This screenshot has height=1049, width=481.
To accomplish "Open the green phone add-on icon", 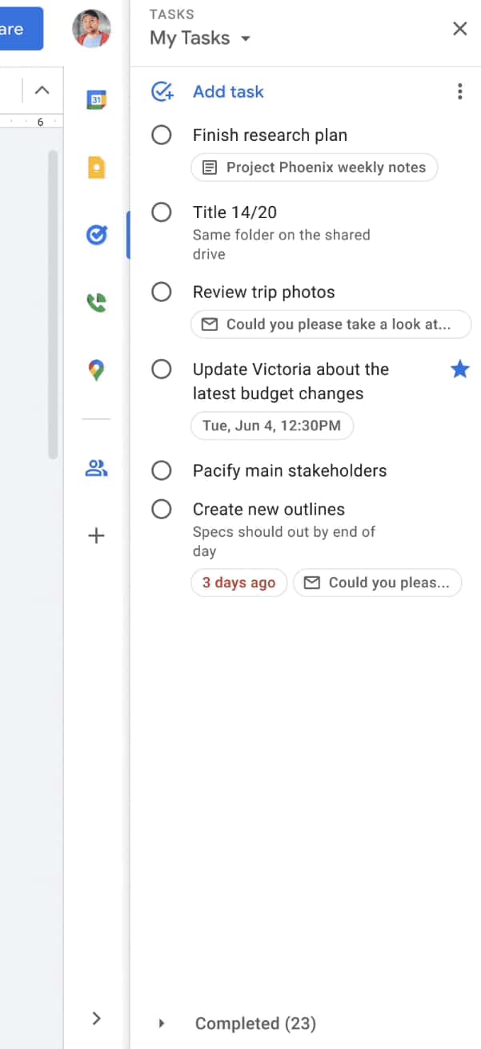I will (x=96, y=302).
